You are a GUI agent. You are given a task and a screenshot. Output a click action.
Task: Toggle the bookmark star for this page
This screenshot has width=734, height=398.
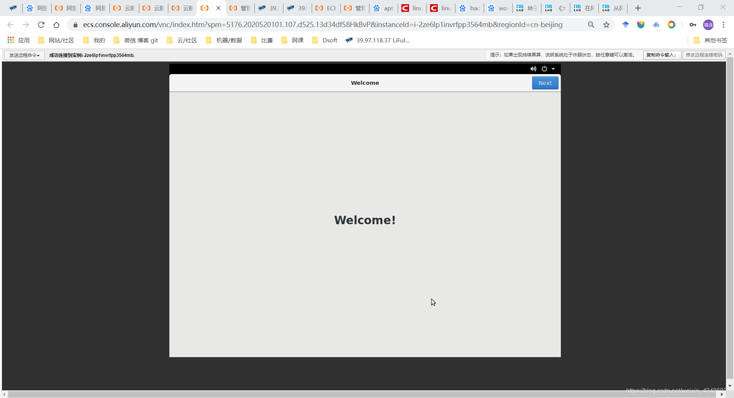pyautogui.click(x=606, y=25)
